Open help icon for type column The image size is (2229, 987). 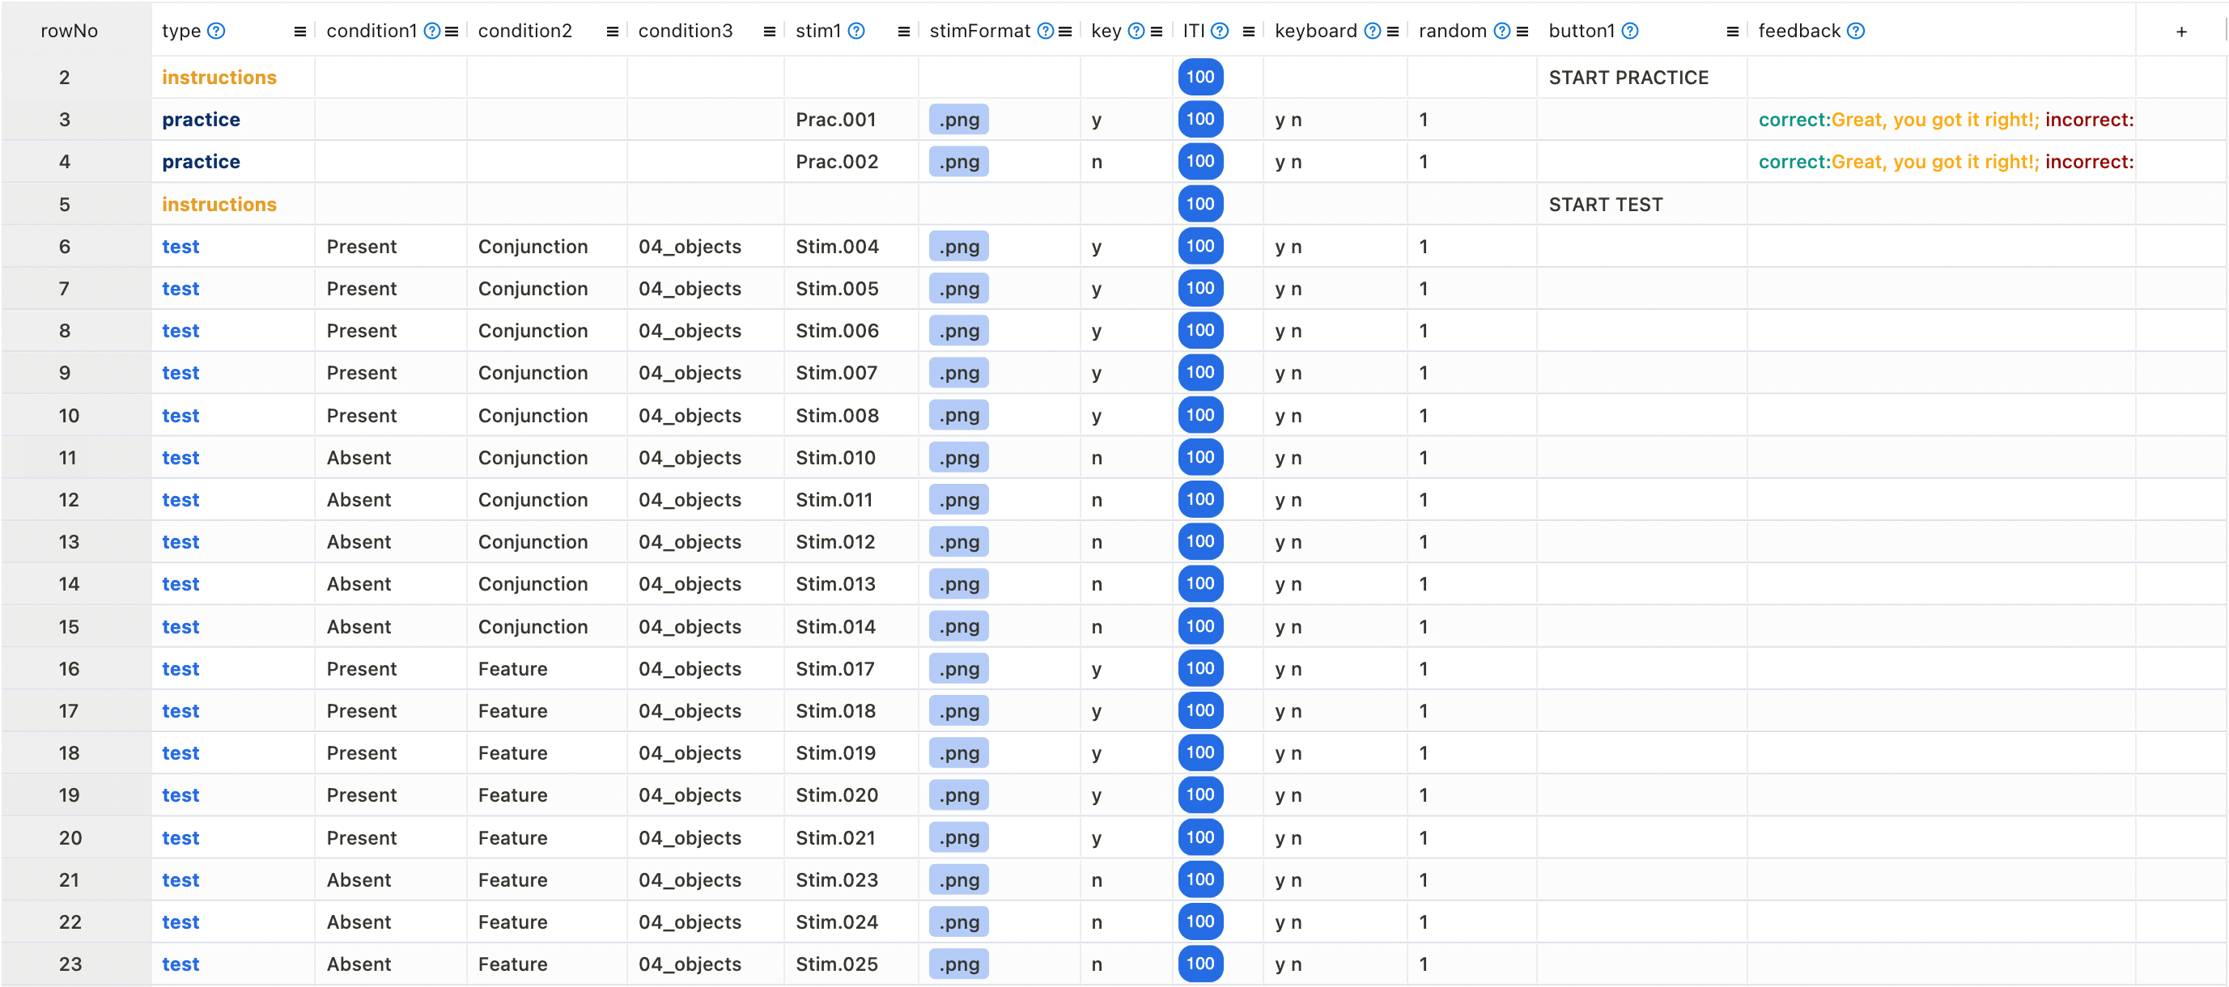click(x=216, y=31)
